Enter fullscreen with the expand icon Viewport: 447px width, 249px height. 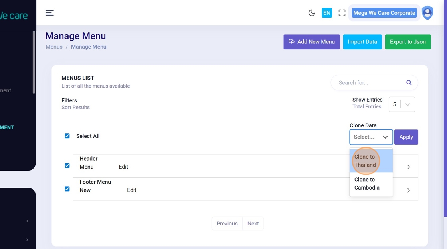click(x=342, y=13)
